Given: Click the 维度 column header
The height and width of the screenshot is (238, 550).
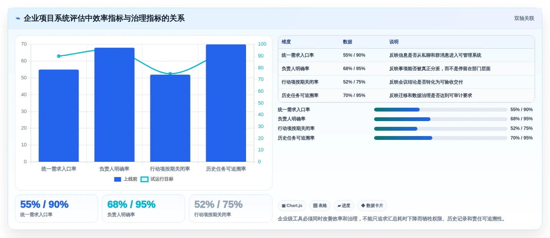Looking at the screenshot, I should click(286, 42).
